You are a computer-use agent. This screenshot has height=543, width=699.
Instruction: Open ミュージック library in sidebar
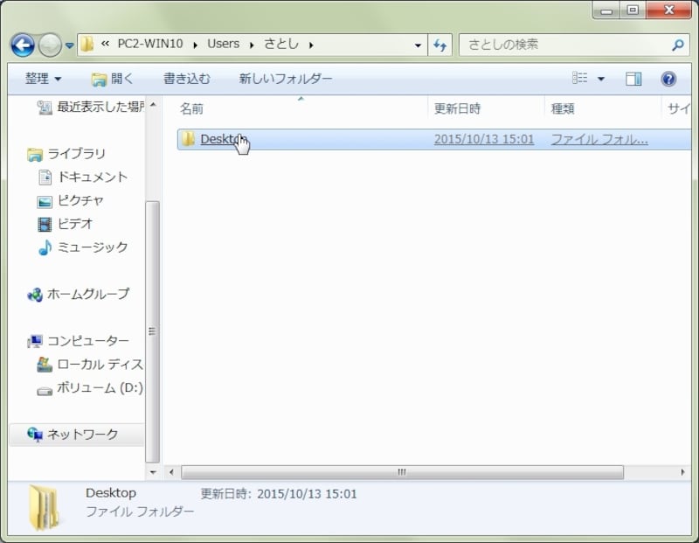click(92, 247)
